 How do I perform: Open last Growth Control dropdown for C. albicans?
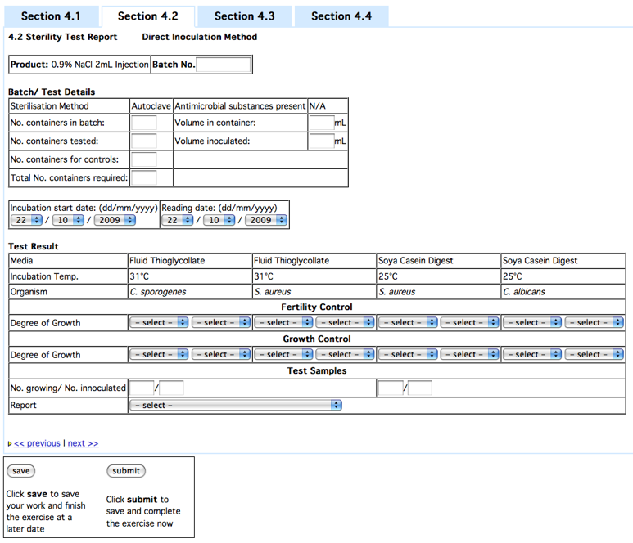[x=595, y=355]
